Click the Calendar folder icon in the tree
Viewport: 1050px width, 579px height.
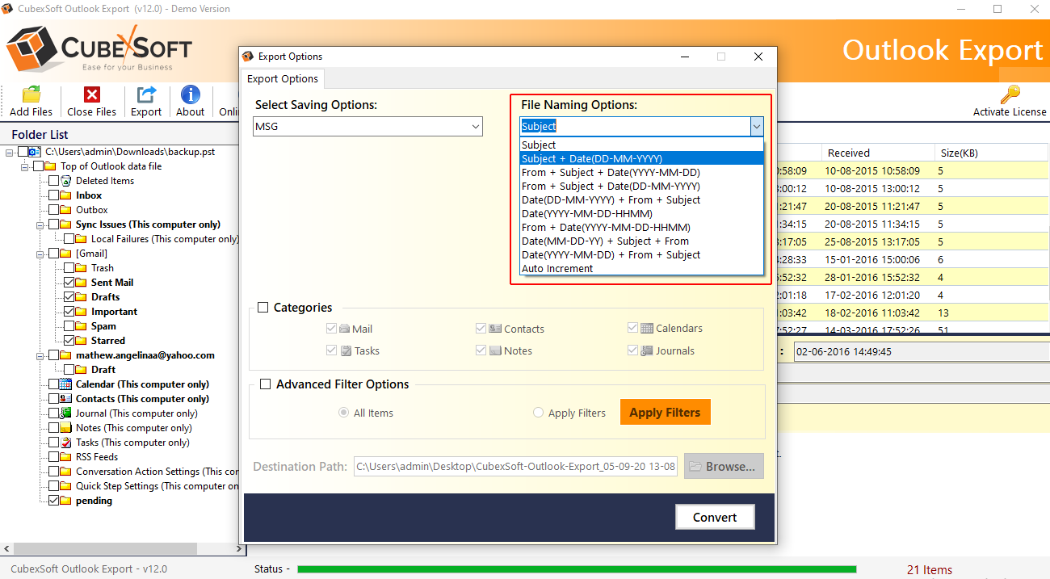click(66, 384)
